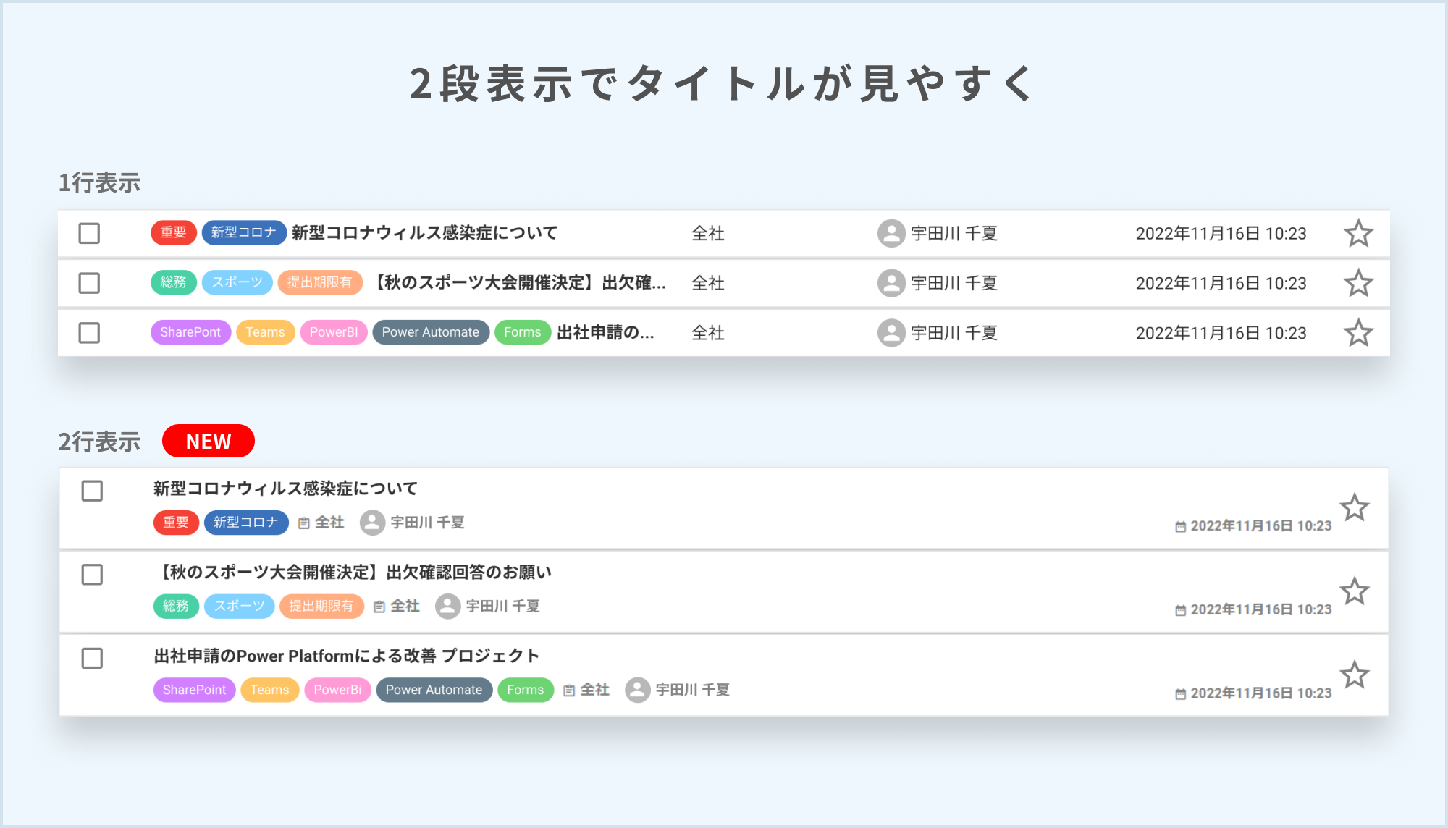Click the 新型コロナ tag in the 1行表示 list
This screenshot has width=1448, height=828.
click(244, 232)
